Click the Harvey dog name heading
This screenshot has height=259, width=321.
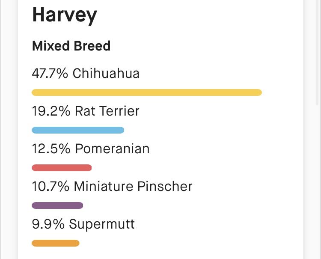64,15
